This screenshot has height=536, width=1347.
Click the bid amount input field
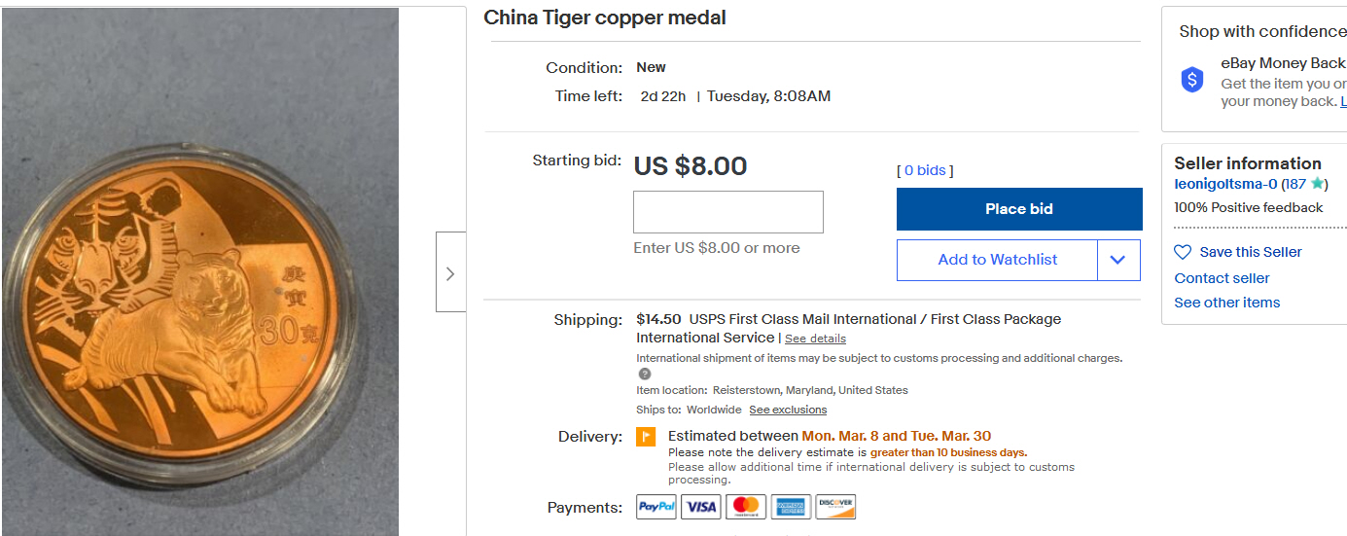tap(728, 212)
